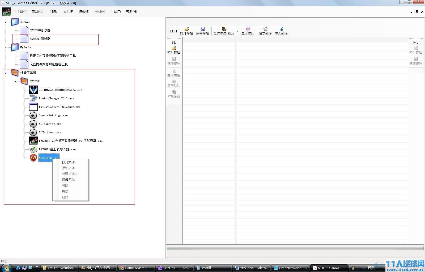Open the 主工具栏 menu
Viewport: 425px width, 272px height.
(x=20, y=12)
